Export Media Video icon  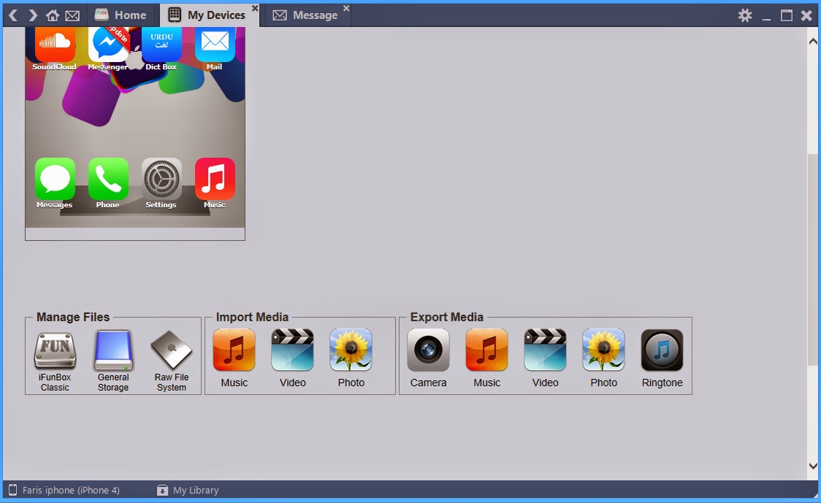click(545, 350)
